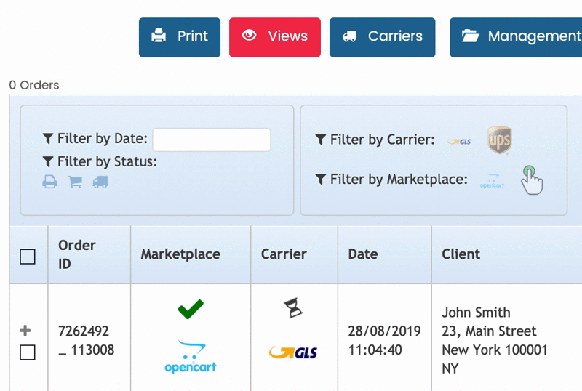Sort by the Date column header
Viewport: 582px width, 391px height.
coord(363,254)
